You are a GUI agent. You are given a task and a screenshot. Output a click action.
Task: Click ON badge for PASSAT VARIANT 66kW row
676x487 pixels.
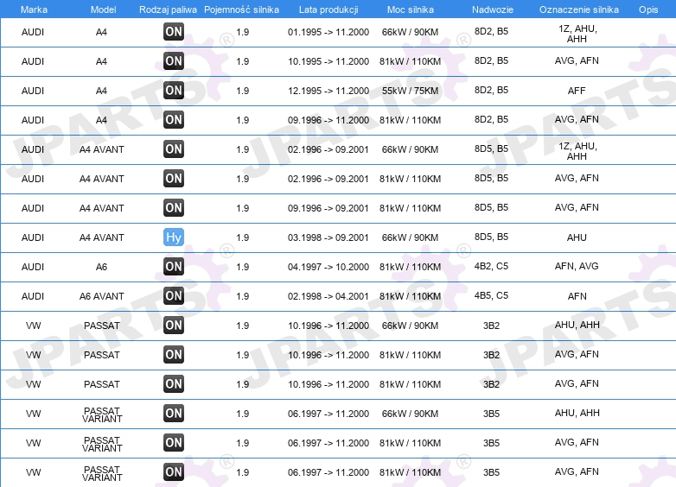point(173,413)
